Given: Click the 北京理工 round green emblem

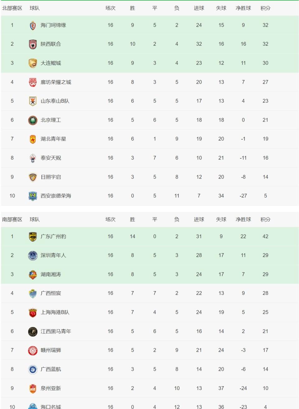Looking at the screenshot, I should pyautogui.click(x=33, y=120).
